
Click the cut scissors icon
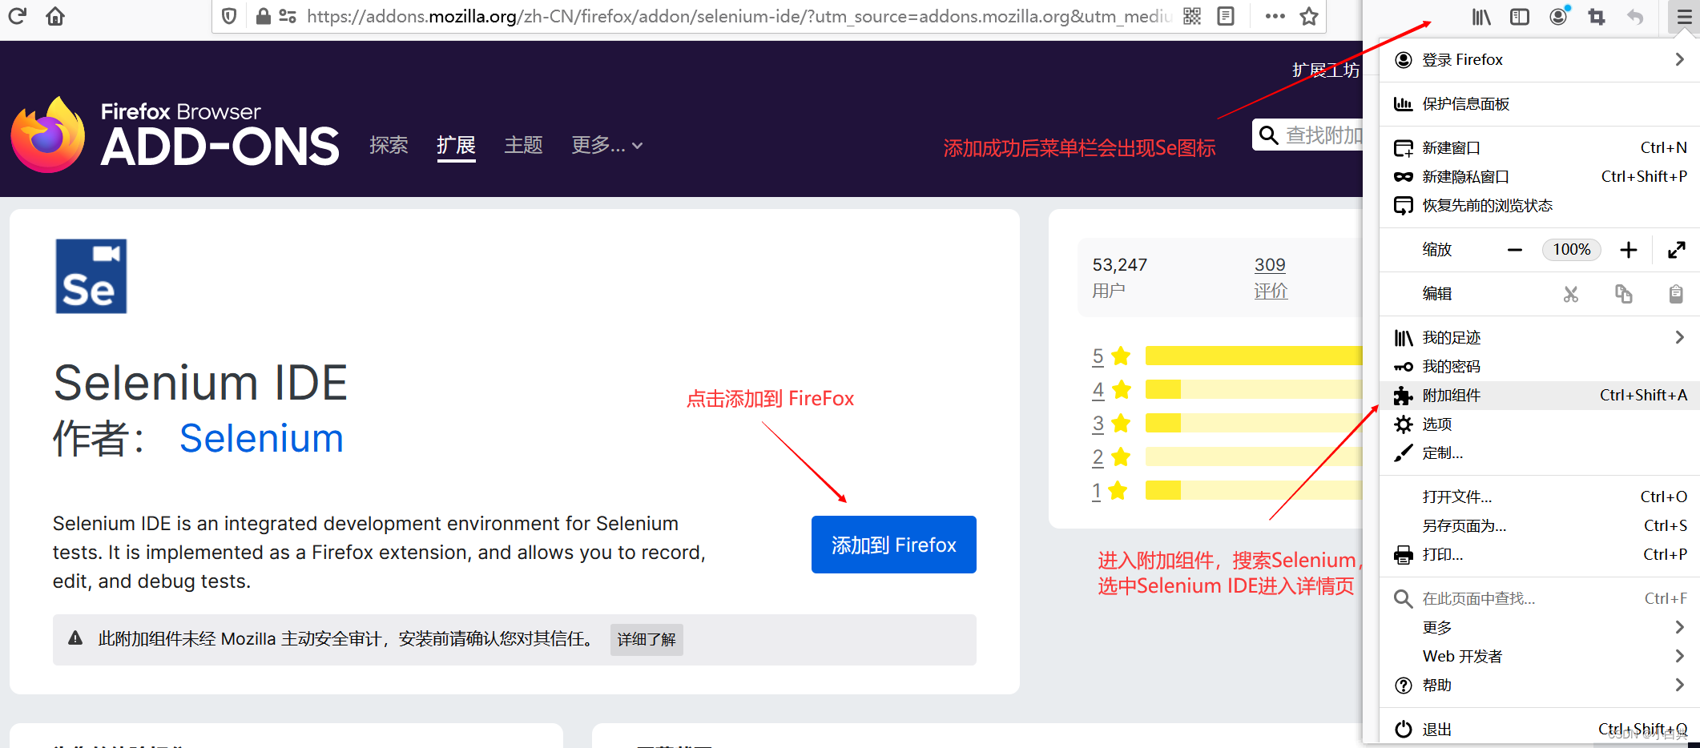click(x=1570, y=294)
